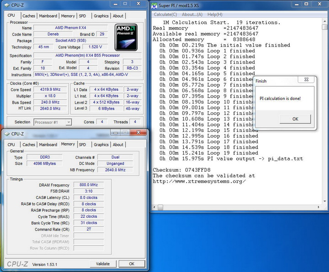Open the Processor #1 selection dropdown
The image size is (329, 272).
69,122
